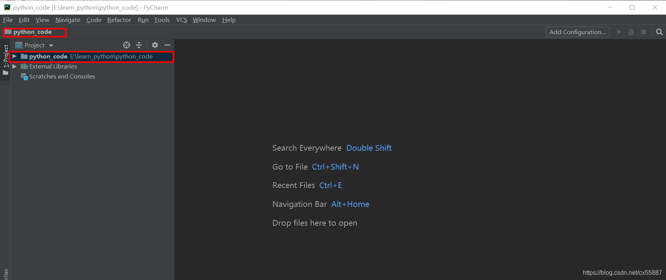Hide the Project panel with minus icon
The width and height of the screenshot is (666, 280).
click(x=167, y=45)
